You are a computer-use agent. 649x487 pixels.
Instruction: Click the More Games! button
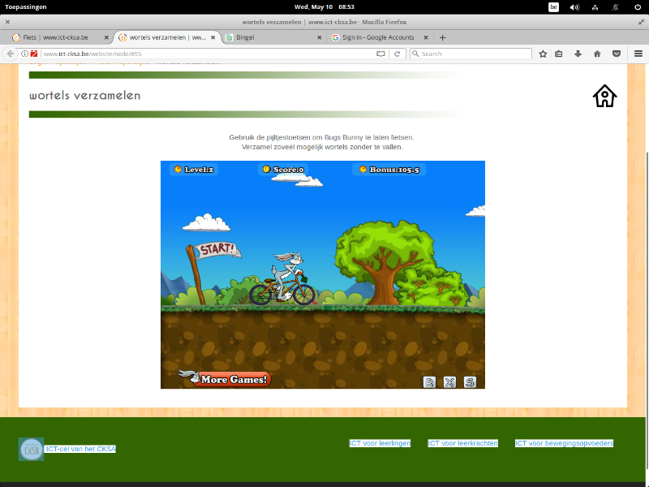[226, 378]
